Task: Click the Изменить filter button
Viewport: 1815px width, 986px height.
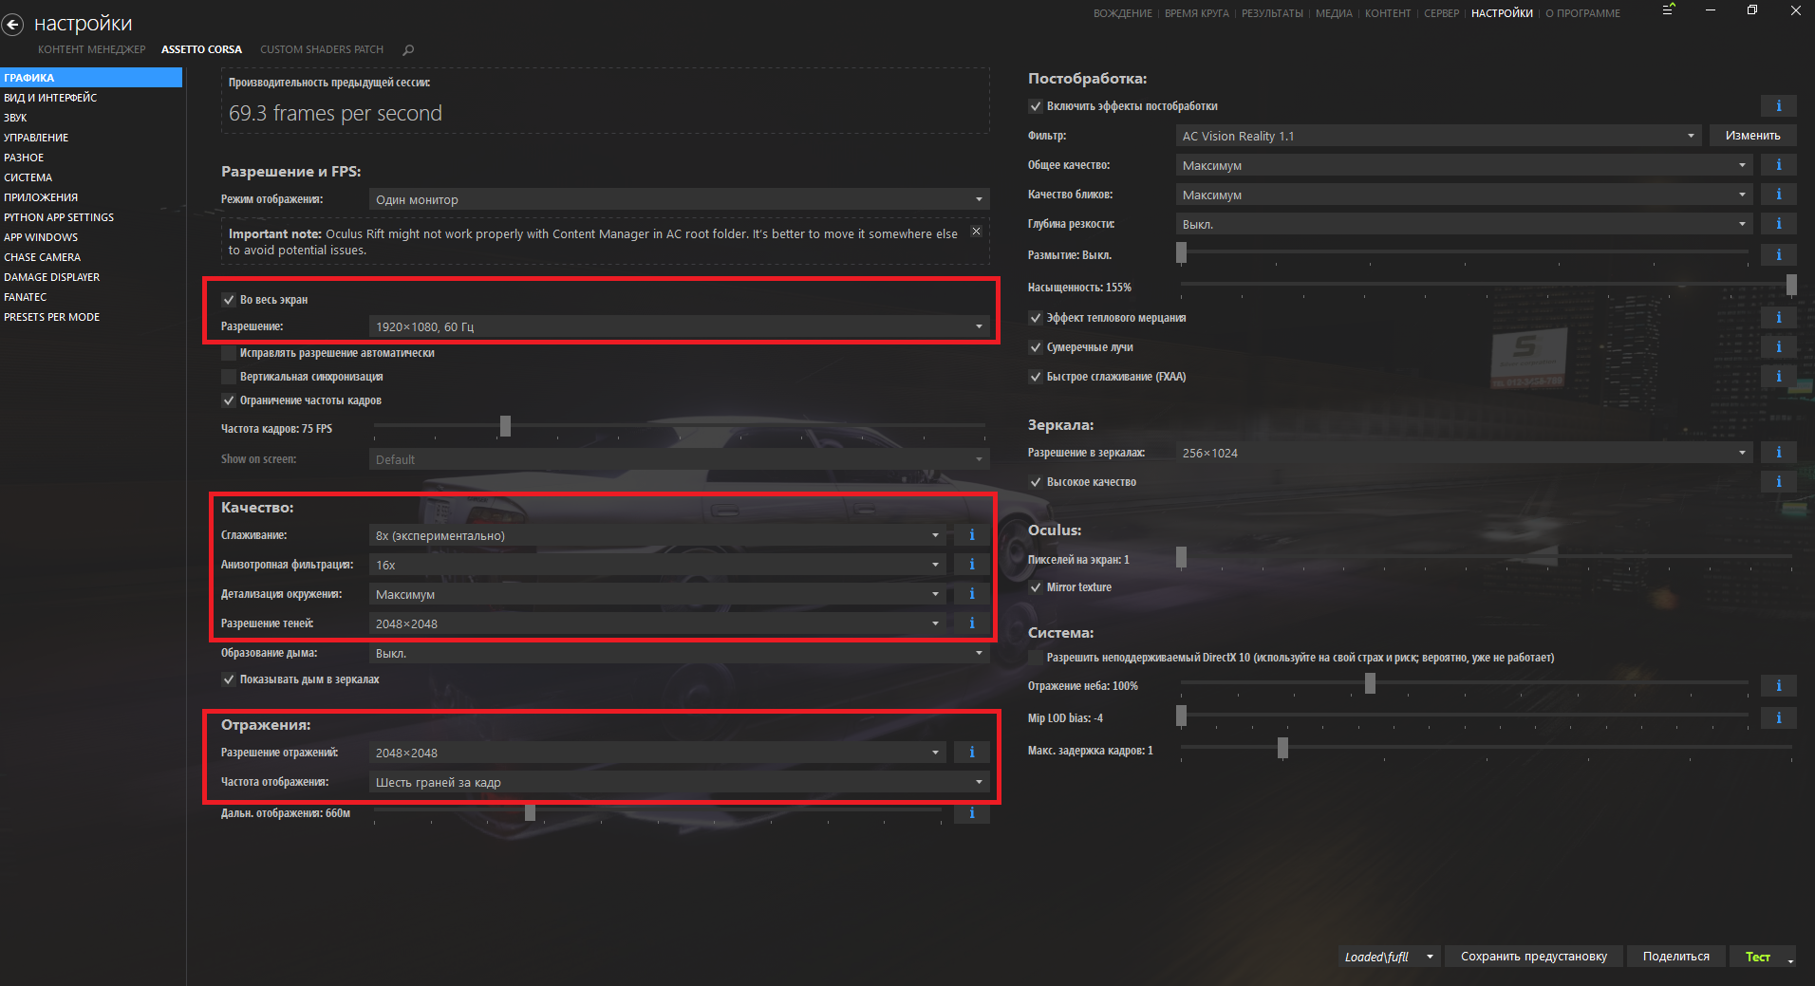Action: tap(1752, 136)
